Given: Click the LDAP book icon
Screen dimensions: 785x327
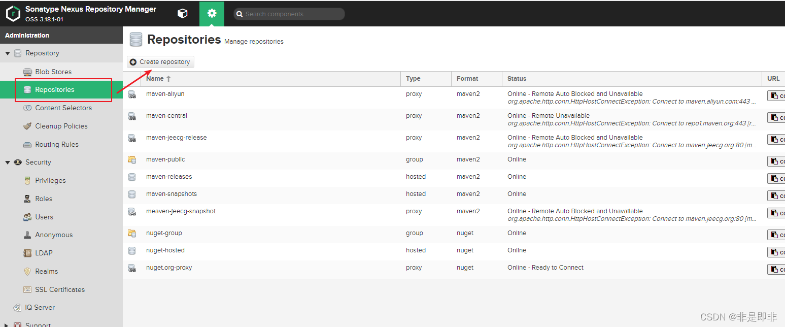Looking at the screenshot, I should (x=27, y=253).
